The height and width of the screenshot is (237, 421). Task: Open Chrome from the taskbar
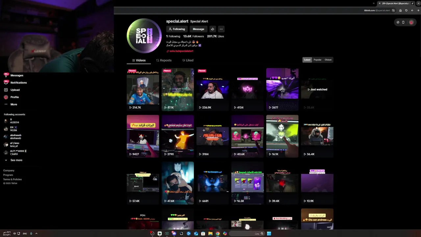[217, 233]
